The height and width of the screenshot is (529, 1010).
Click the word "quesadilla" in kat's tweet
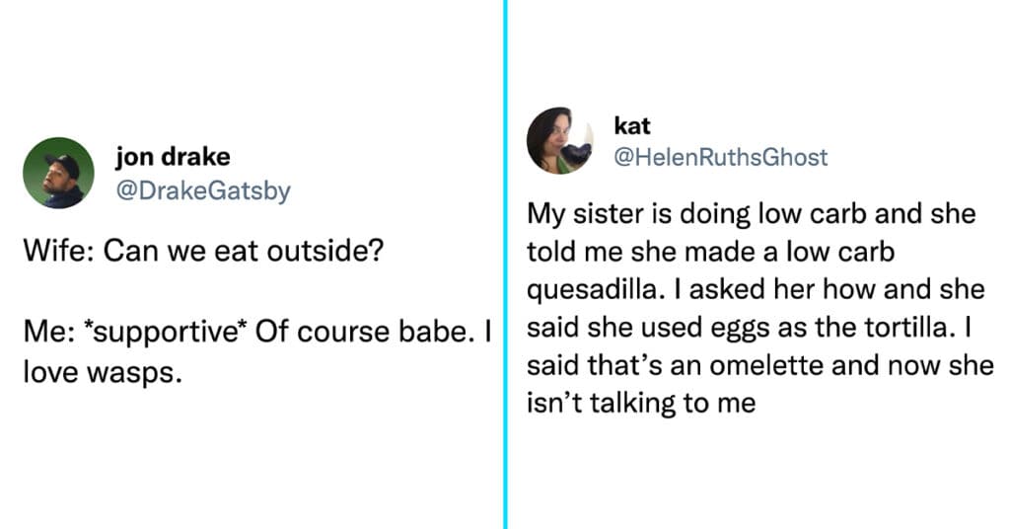tap(592, 290)
